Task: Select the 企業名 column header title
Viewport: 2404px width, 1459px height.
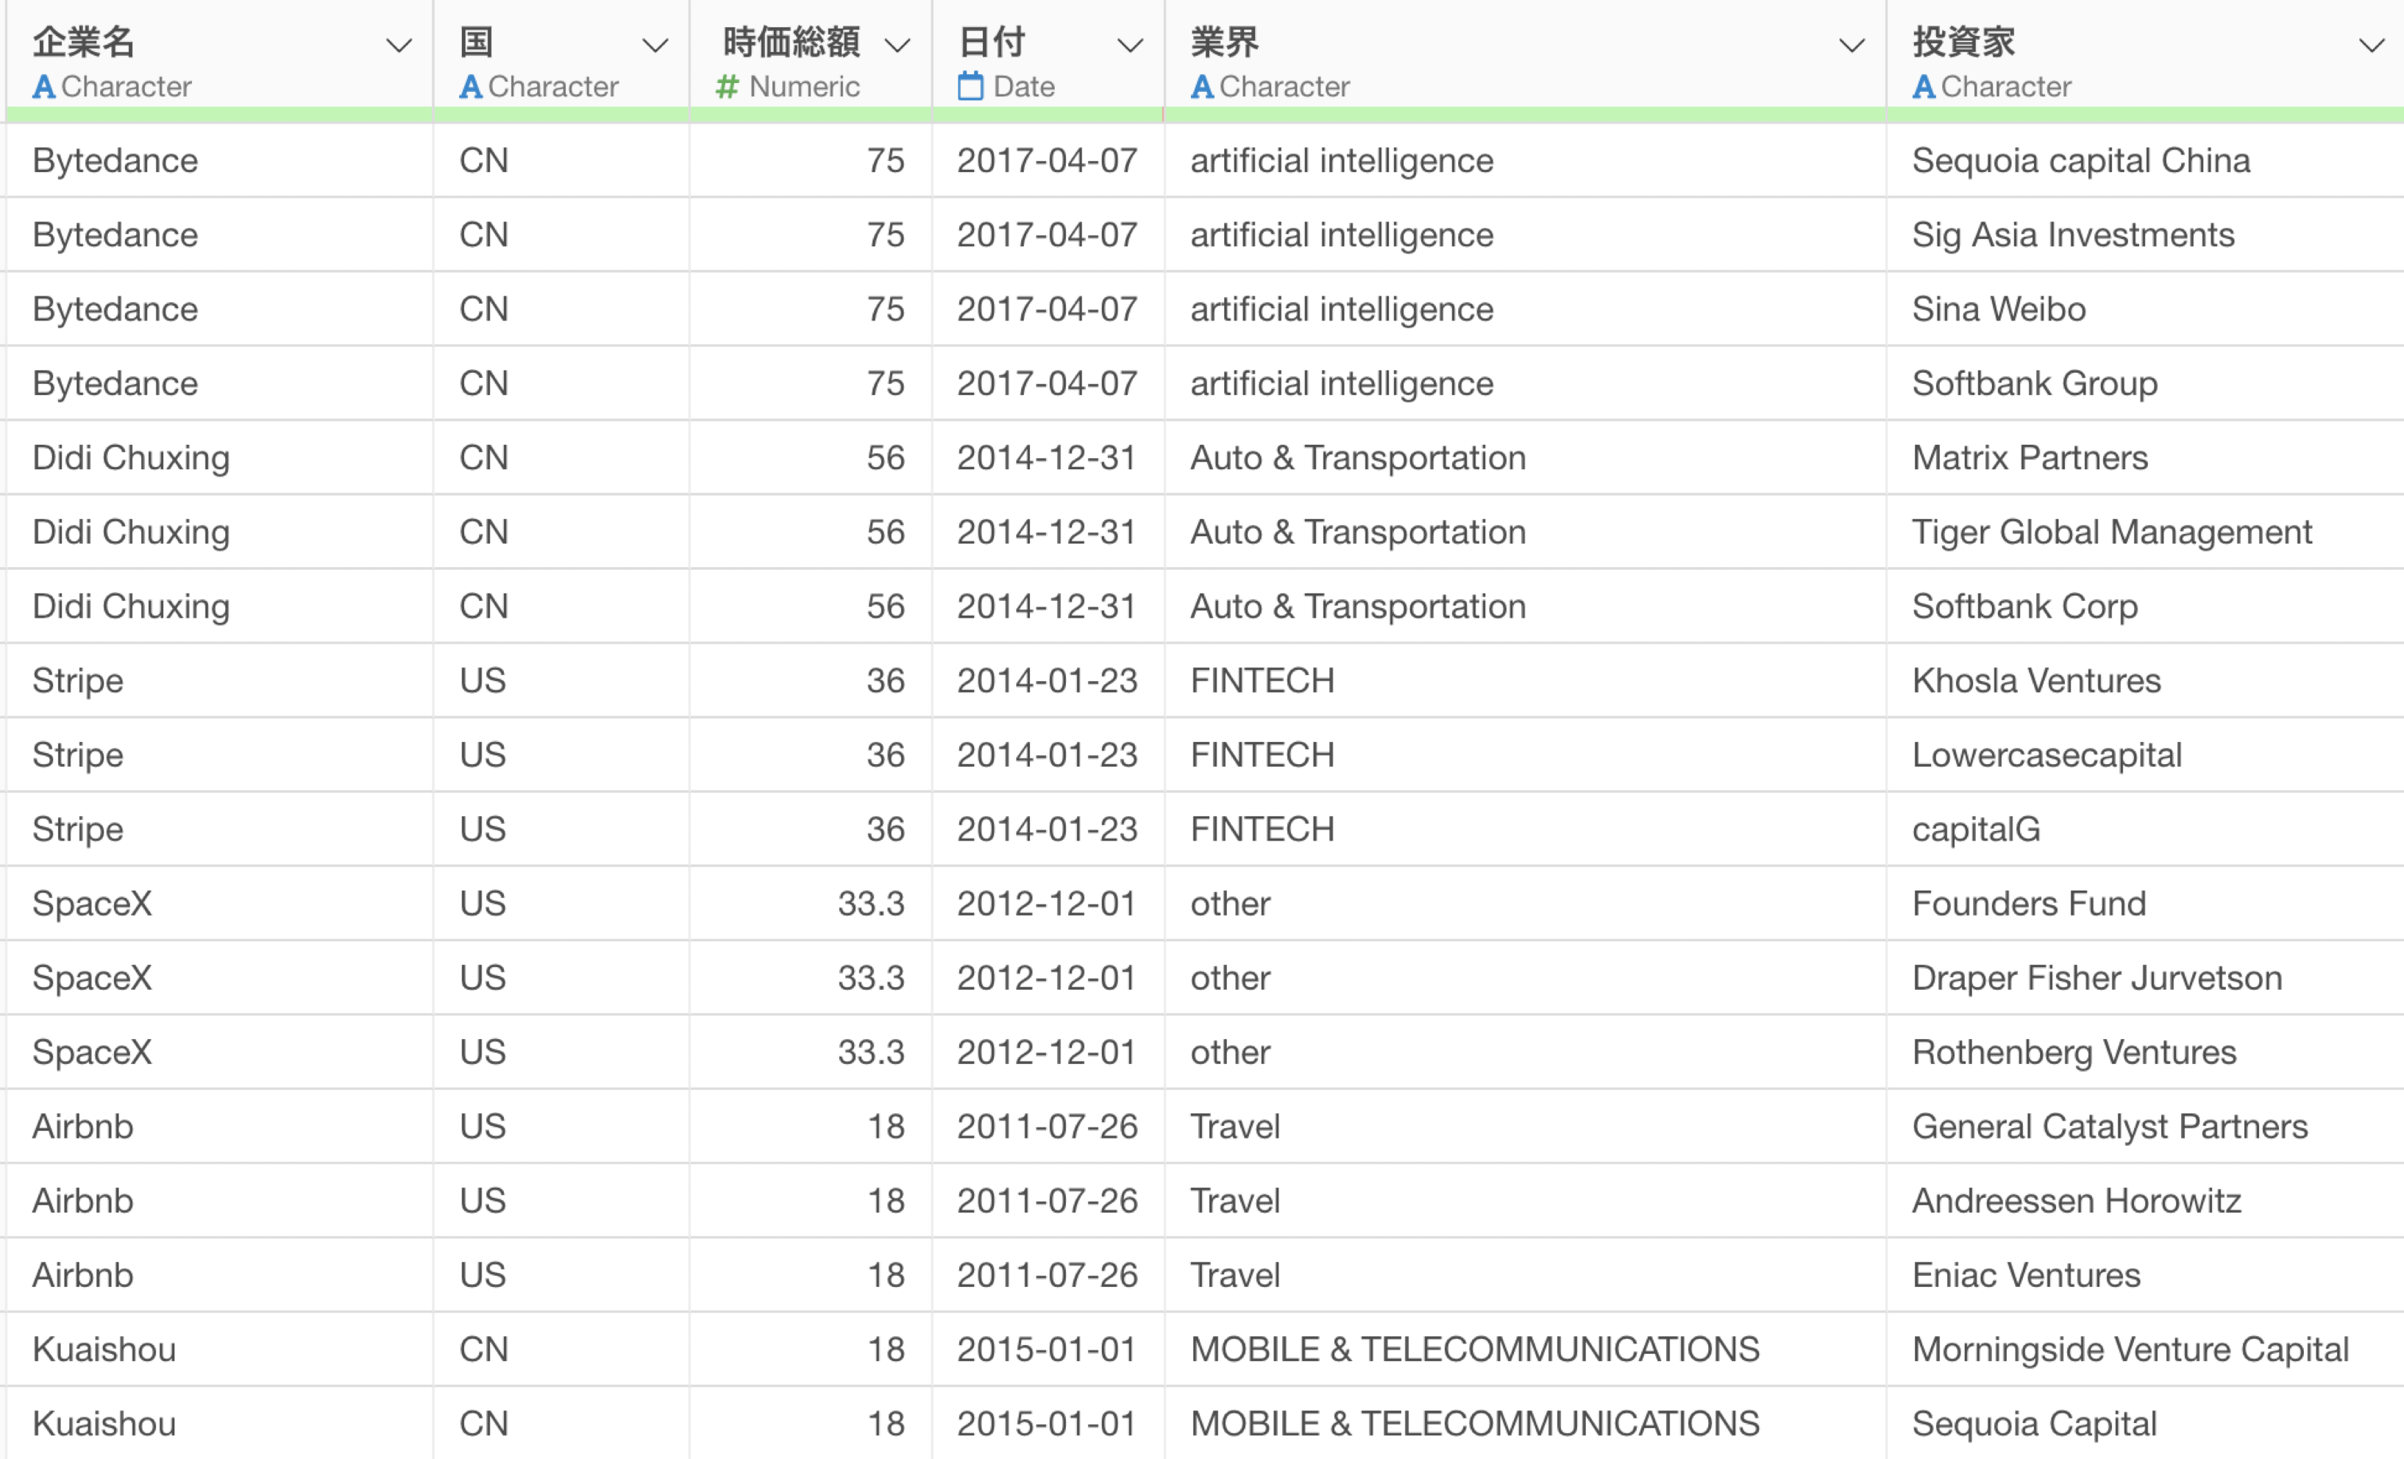Action: [x=83, y=42]
